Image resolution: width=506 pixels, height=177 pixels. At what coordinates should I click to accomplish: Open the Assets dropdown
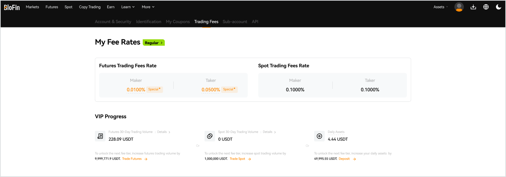pos(440,7)
